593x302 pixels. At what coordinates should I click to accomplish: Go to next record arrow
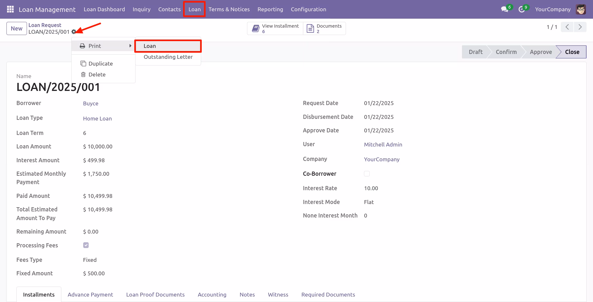[x=580, y=27]
